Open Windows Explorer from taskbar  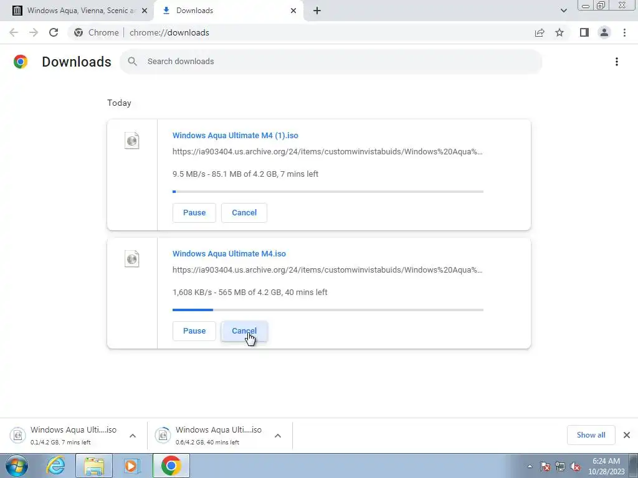pyautogui.click(x=94, y=466)
